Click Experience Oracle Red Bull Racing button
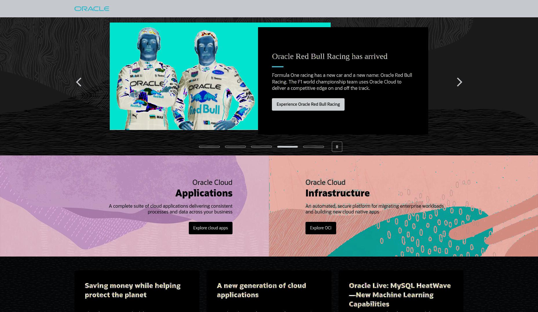538x312 pixels. pyautogui.click(x=308, y=104)
